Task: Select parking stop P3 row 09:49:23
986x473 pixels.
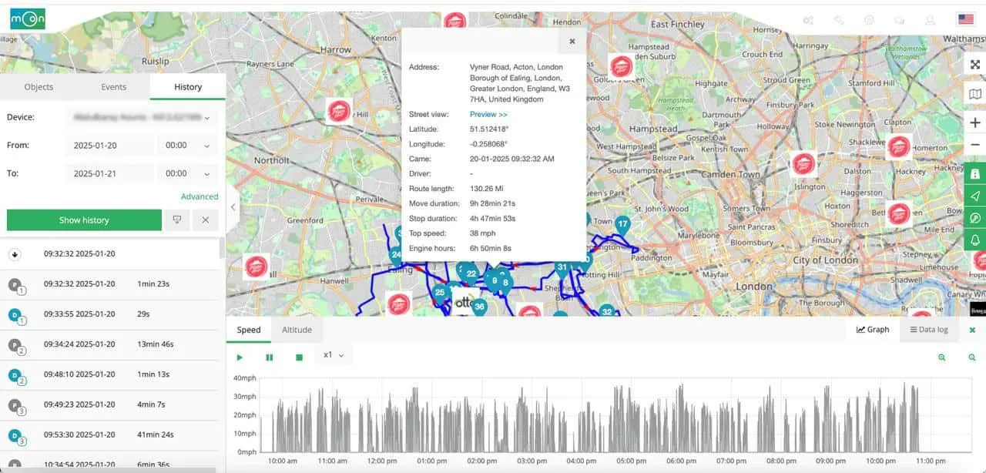Action: point(110,404)
